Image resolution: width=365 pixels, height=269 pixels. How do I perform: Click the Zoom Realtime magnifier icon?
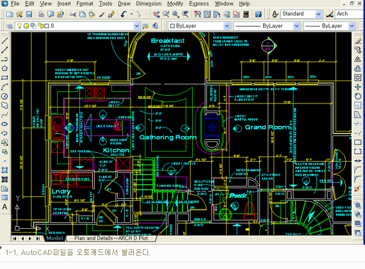pos(166,15)
